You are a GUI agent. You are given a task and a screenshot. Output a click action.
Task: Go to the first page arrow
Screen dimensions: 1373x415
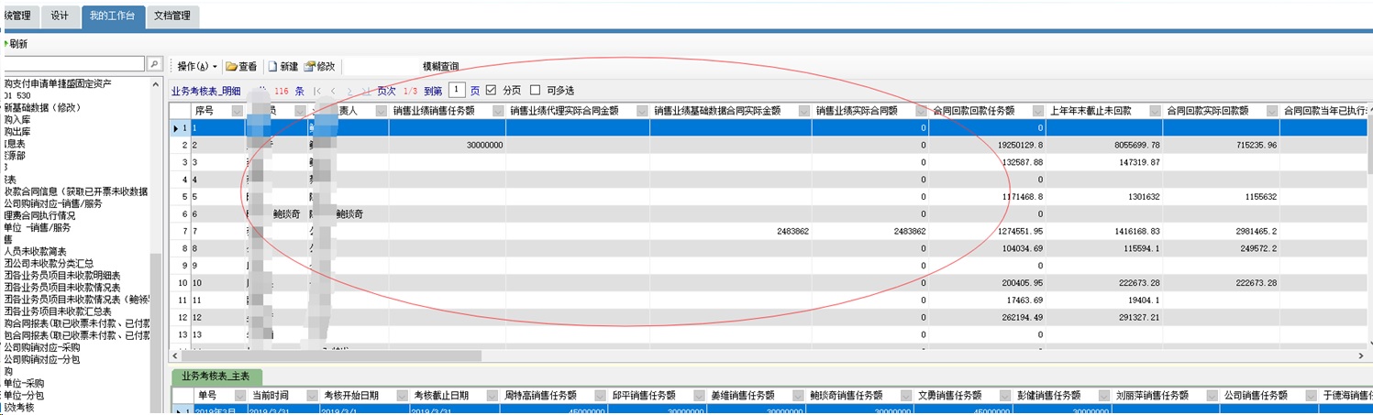coord(317,91)
